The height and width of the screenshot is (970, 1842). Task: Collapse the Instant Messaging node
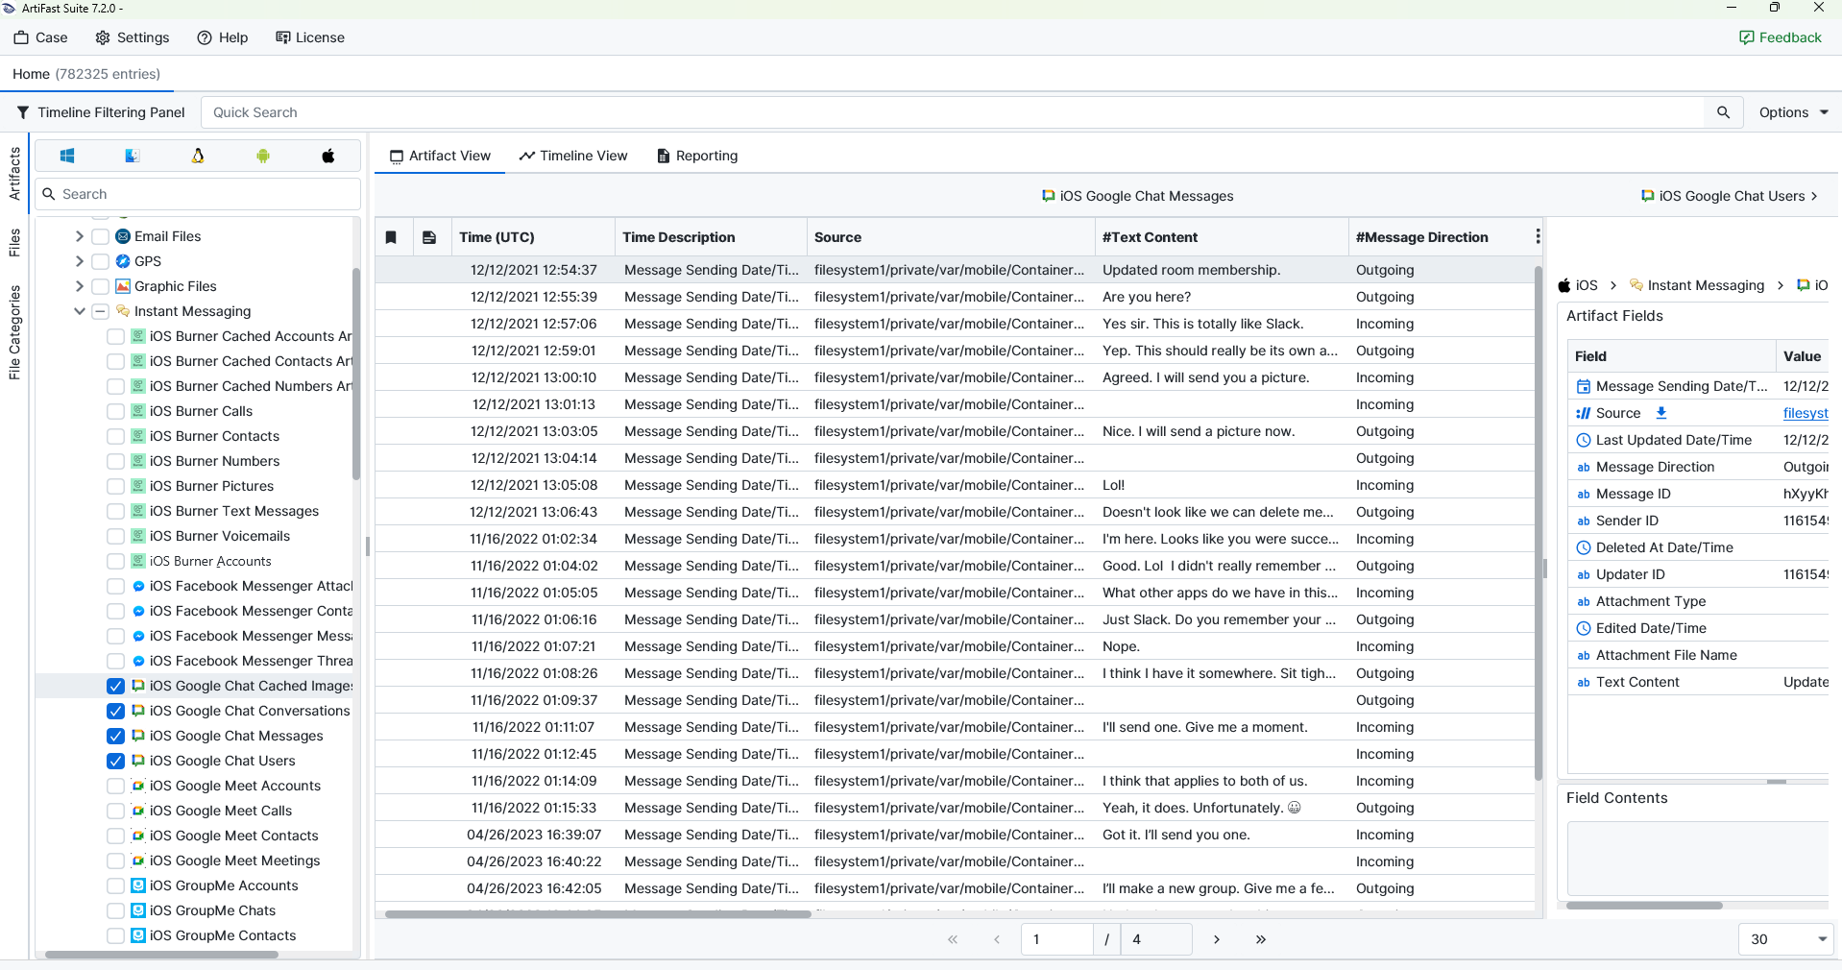(x=79, y=311)
